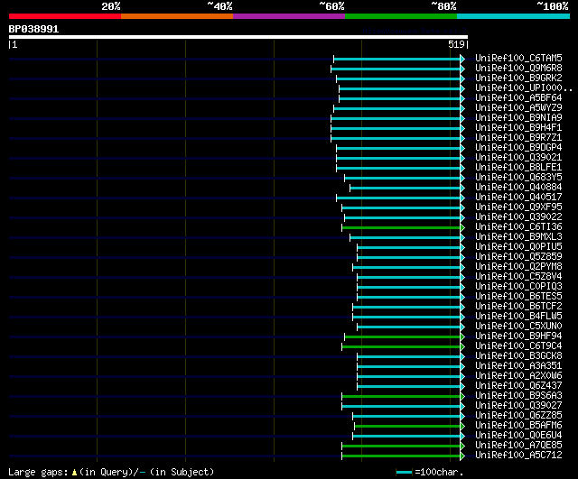This screenshot has width=578, height=479.
Task: Click the green arrowhead of UniRef100_B5AFM6 row
Action: coord(462,427)
